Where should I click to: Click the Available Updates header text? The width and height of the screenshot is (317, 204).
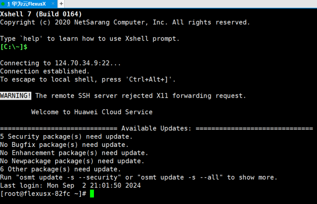(156, 128)
